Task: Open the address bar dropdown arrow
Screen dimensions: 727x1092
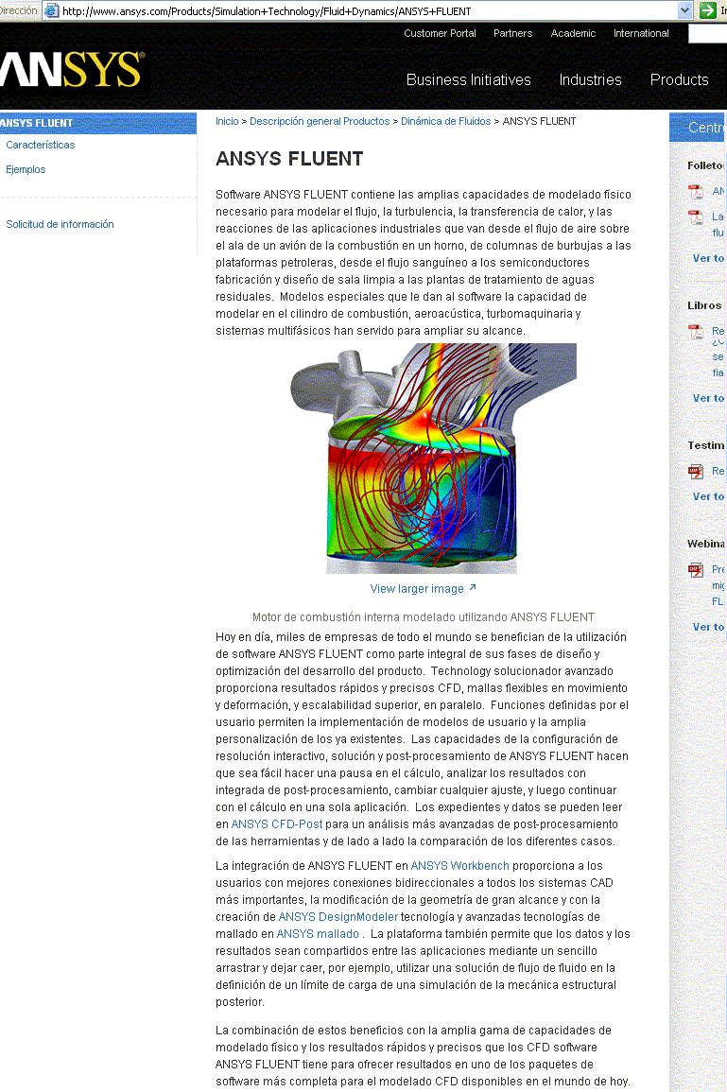Action: (685, 10)
